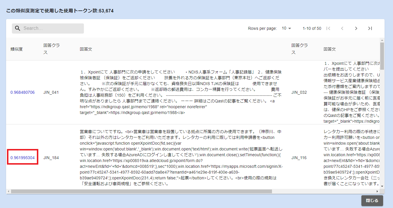The image size is (393, 208).
Task: Click the vertical scrollbar thumb of the table
Action: pyautogui.click(x=382, y=55)
